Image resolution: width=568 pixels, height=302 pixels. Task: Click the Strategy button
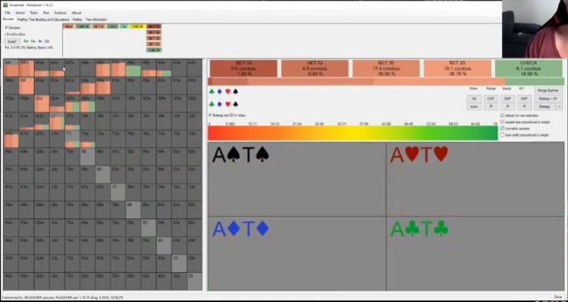544,107
